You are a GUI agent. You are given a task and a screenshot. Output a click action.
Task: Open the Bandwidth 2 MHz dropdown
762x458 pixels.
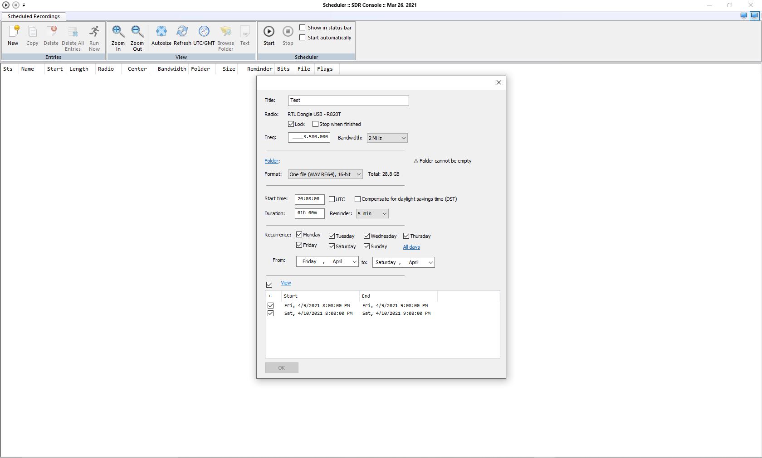coord(387,138)
